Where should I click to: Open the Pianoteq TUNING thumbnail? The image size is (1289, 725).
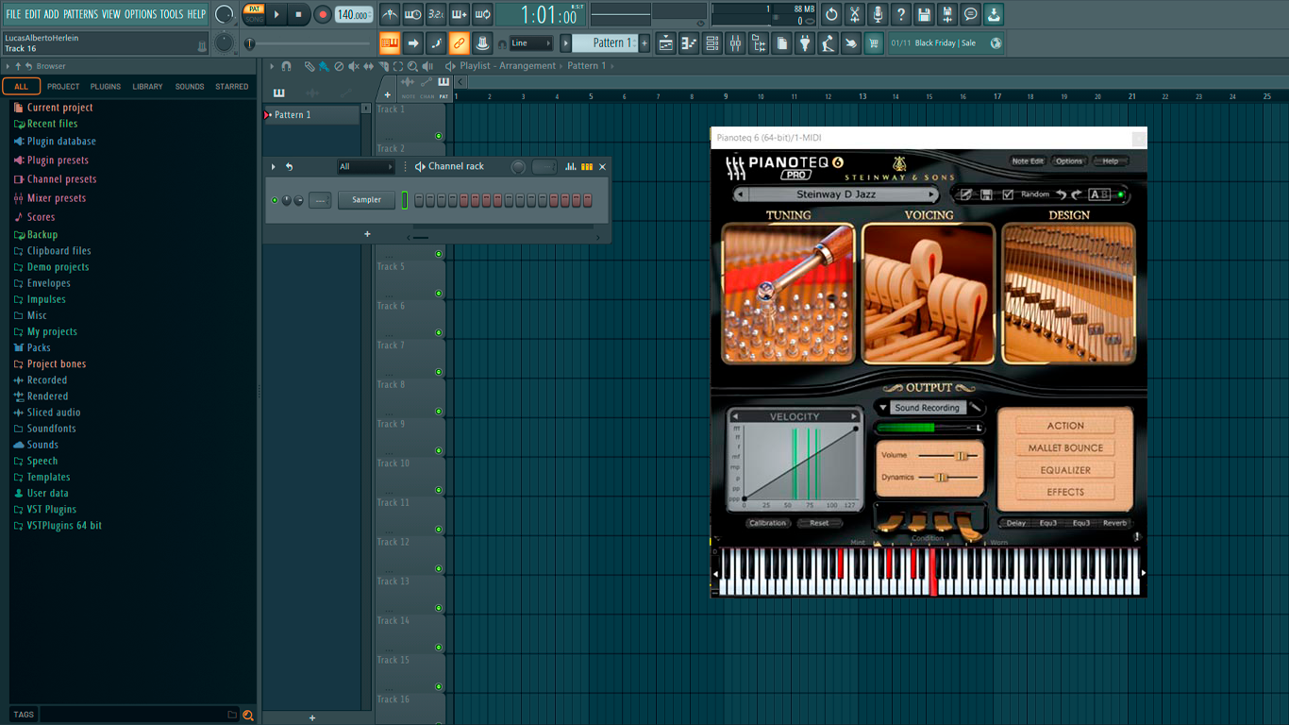(x=788, y=294)
